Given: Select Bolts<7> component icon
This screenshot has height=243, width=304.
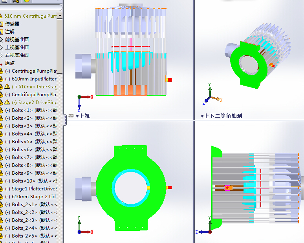Looking at the screenshot, I should pyautogui.click(x=1, y=157).
